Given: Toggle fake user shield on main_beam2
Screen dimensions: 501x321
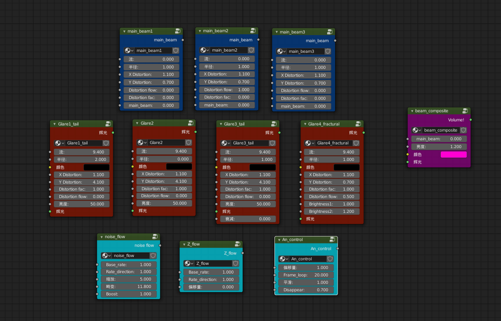Looking at the screenshot, I should coord(251,50).
